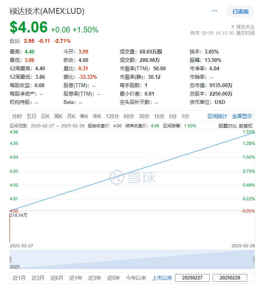Open 区间统计 range statistics

coord(217,116)
